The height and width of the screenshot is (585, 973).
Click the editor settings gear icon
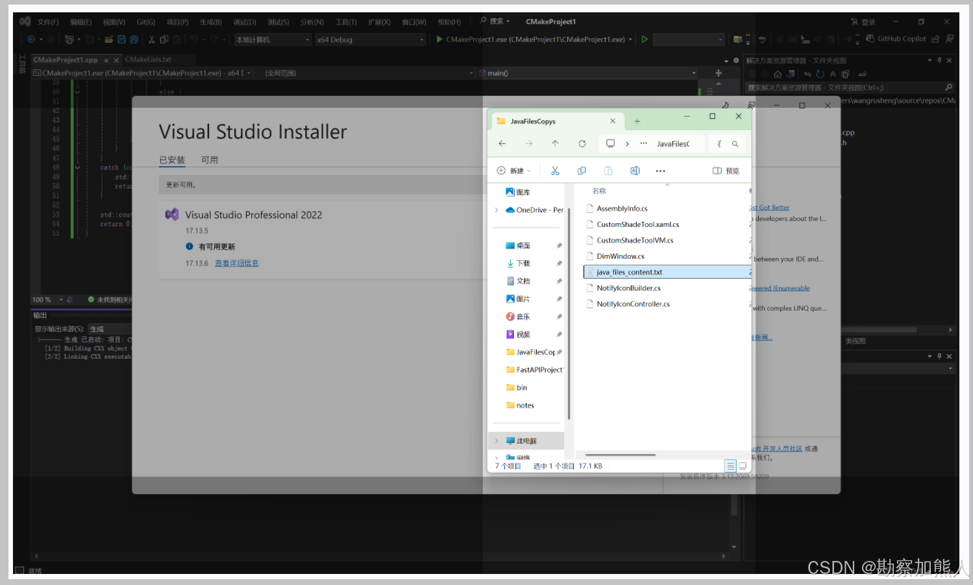(736, 60)
